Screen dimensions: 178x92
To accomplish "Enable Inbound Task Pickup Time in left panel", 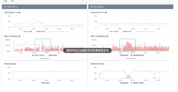I will [57, 32].
